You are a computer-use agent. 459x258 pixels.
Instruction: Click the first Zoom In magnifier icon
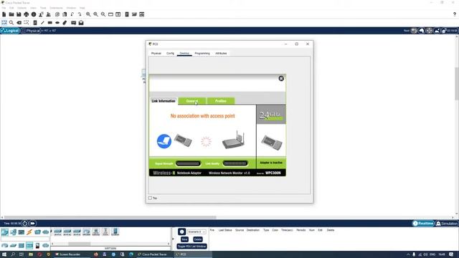click(x=88, y=14)
